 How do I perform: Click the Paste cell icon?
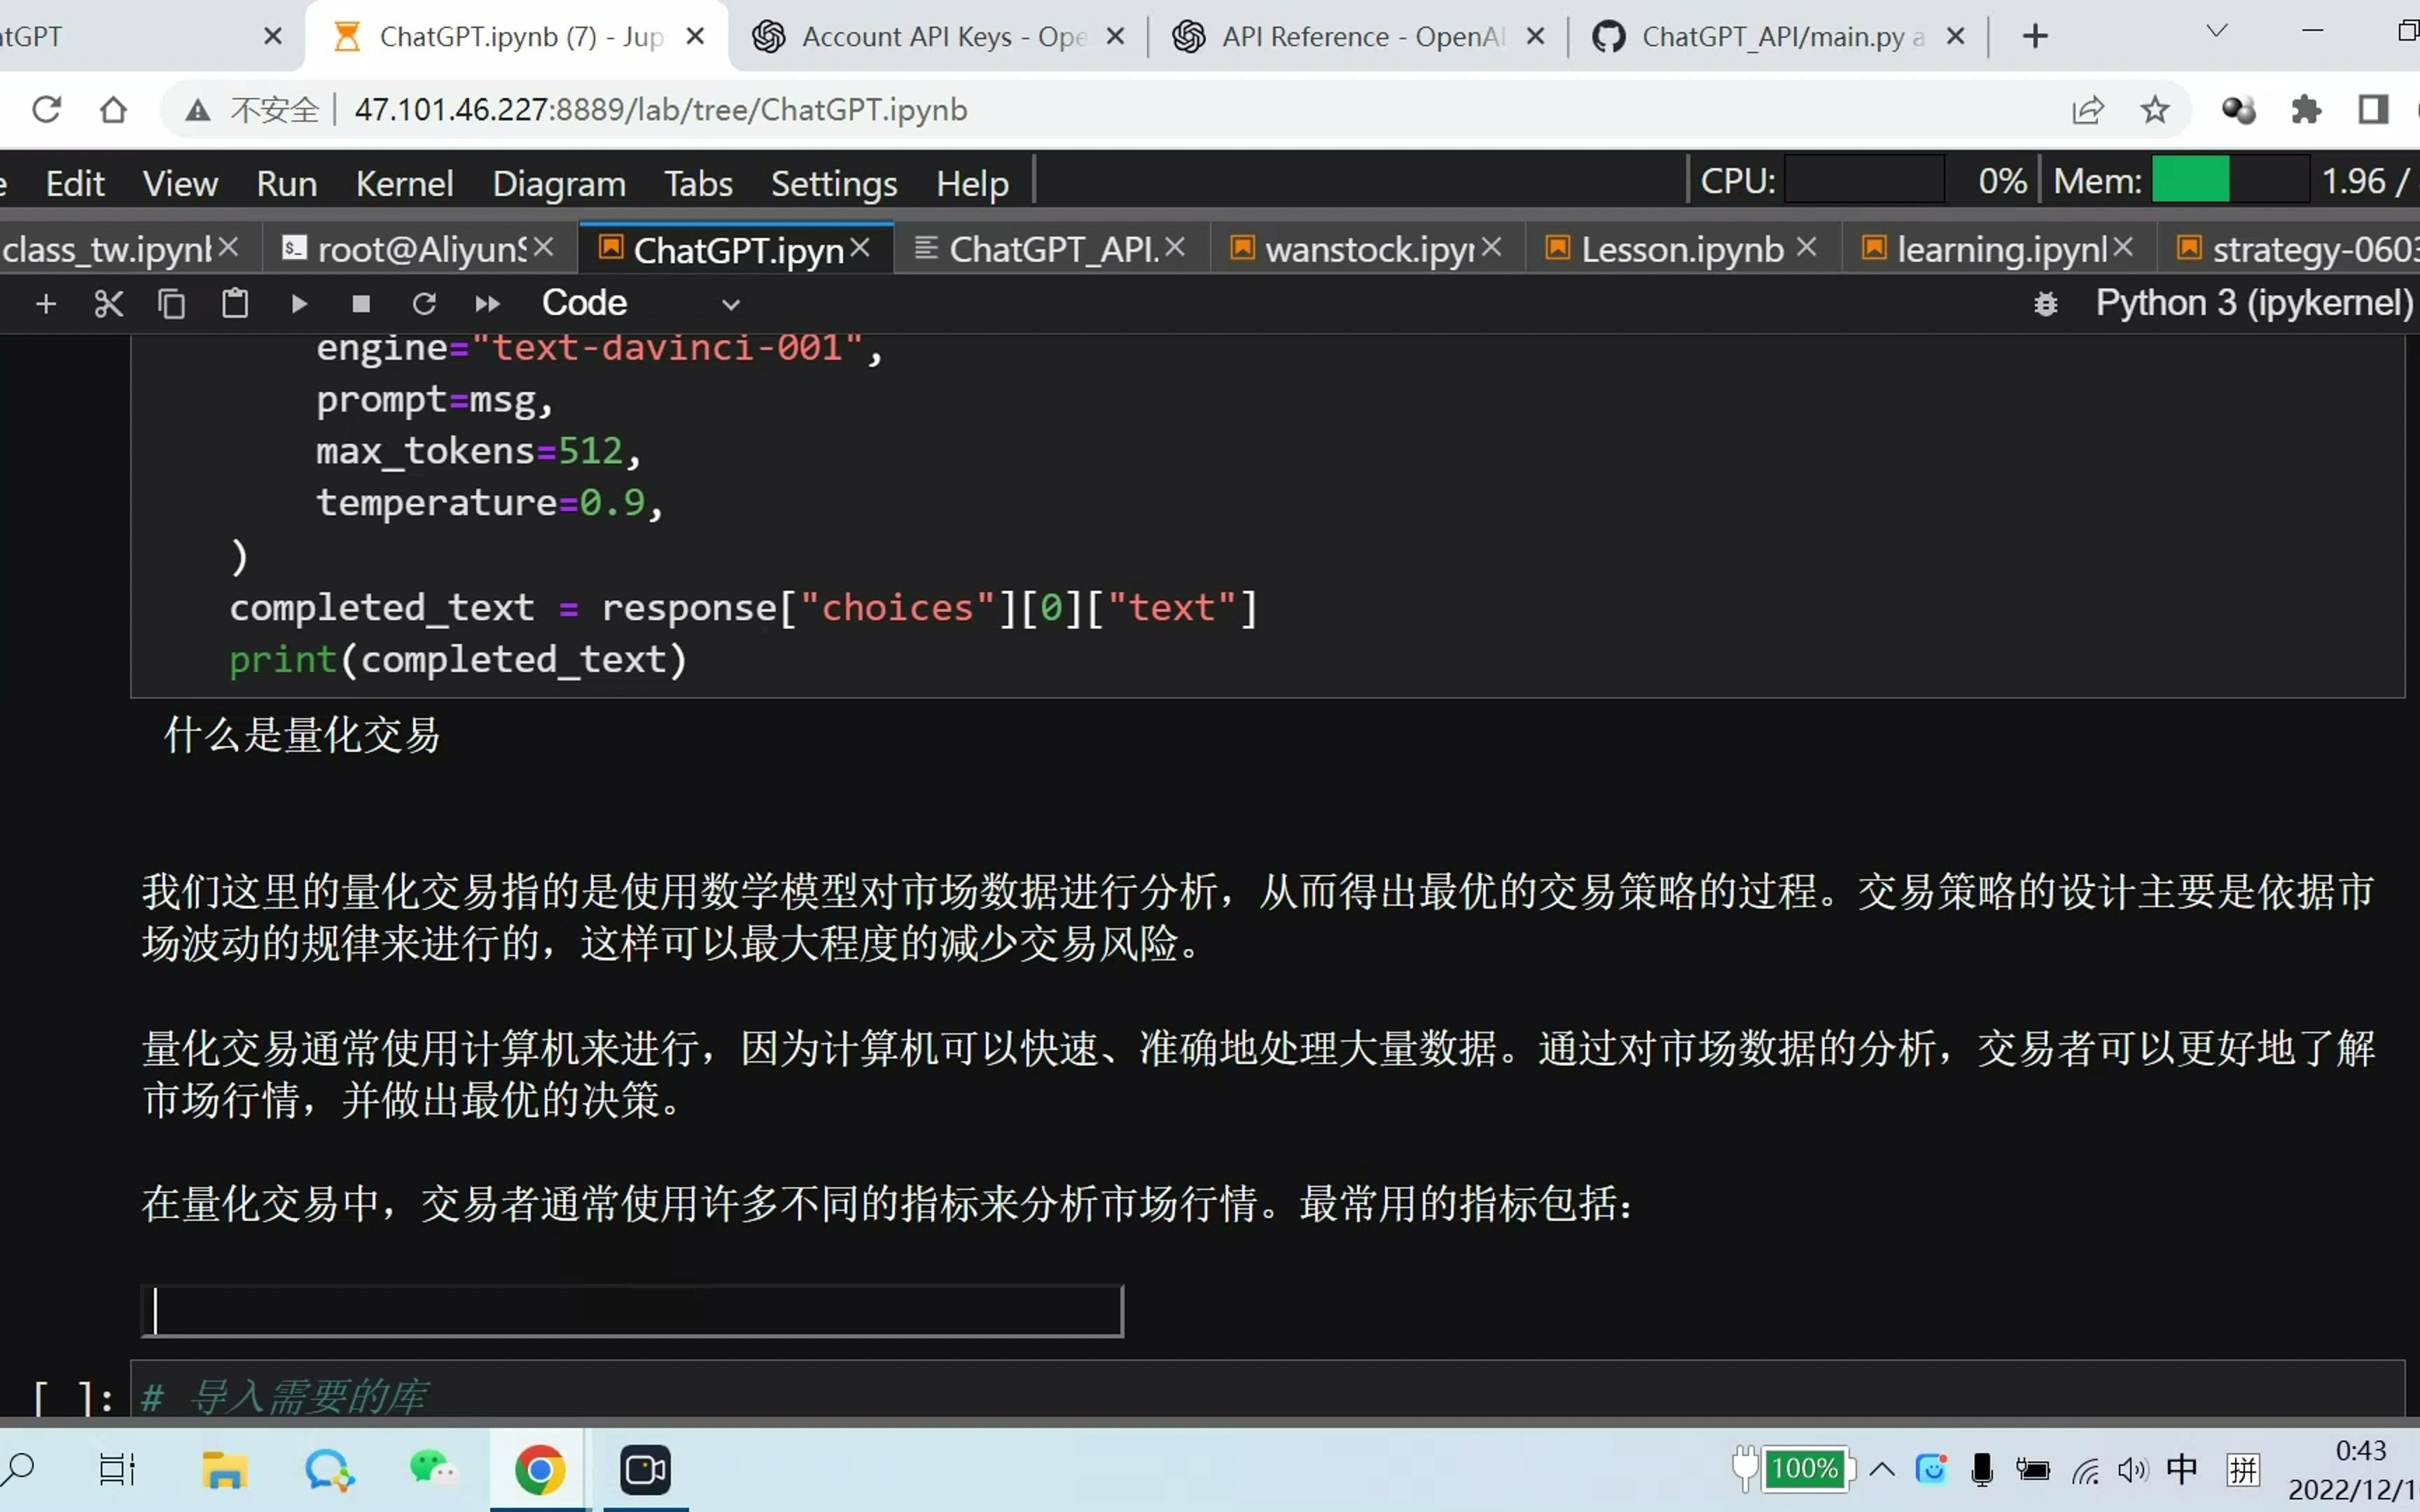[233, 302]
